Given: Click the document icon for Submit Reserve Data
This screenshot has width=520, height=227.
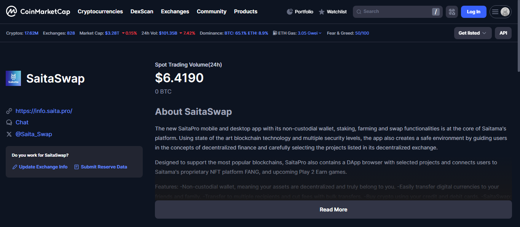Looking at the screenshot, I should point(77,167).
